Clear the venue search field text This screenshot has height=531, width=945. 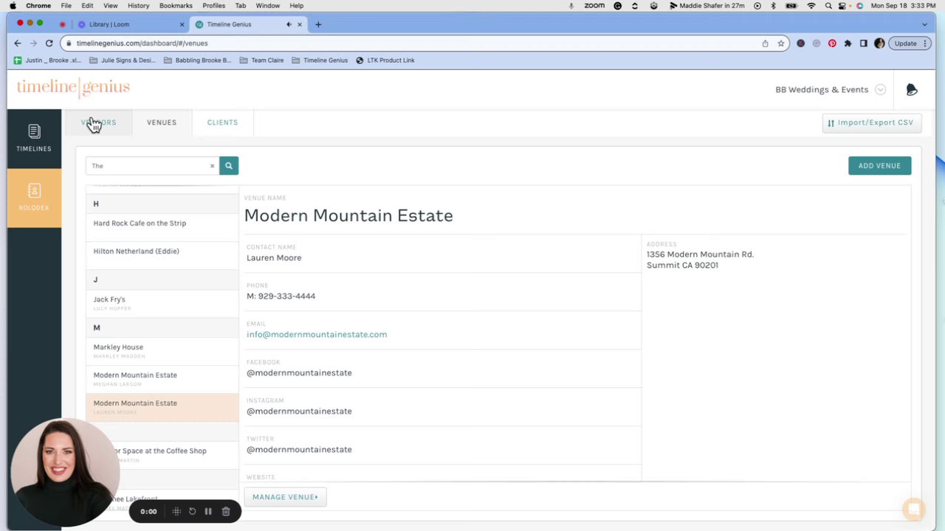(212, 166)
